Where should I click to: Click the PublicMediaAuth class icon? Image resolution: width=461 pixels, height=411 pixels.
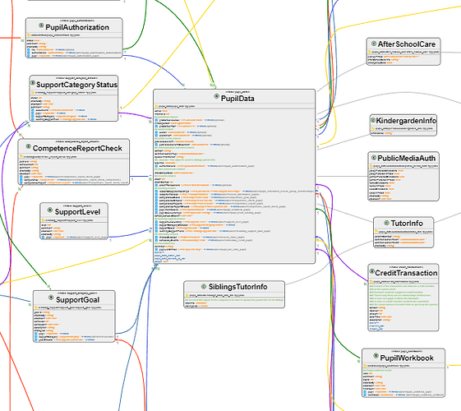click(x=374, y=158)
